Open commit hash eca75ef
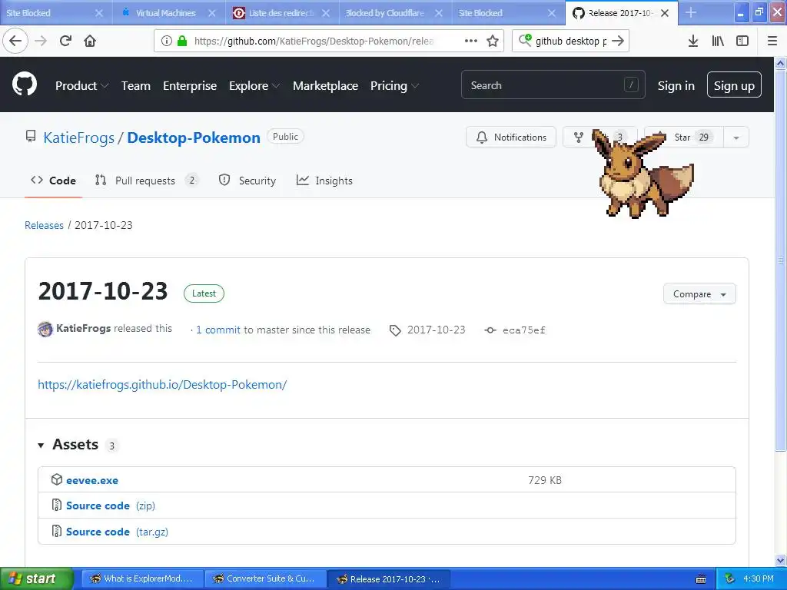787x590 pixels. 523,330
